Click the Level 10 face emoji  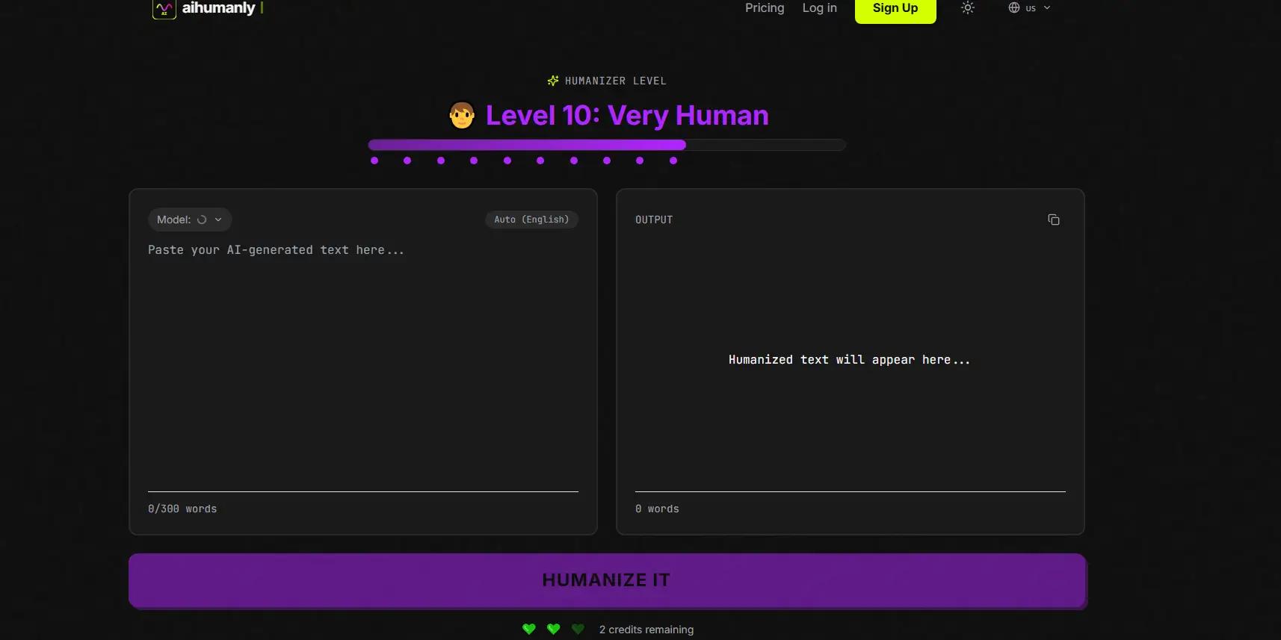pos(462,115)
